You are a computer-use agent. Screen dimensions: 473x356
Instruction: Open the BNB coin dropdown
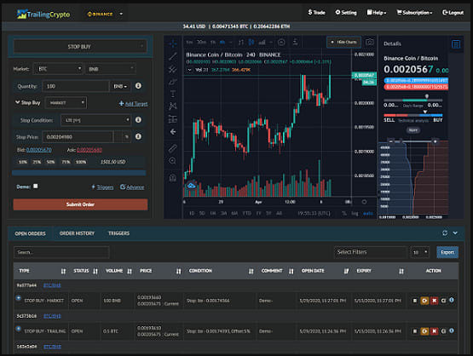point(111,69)
